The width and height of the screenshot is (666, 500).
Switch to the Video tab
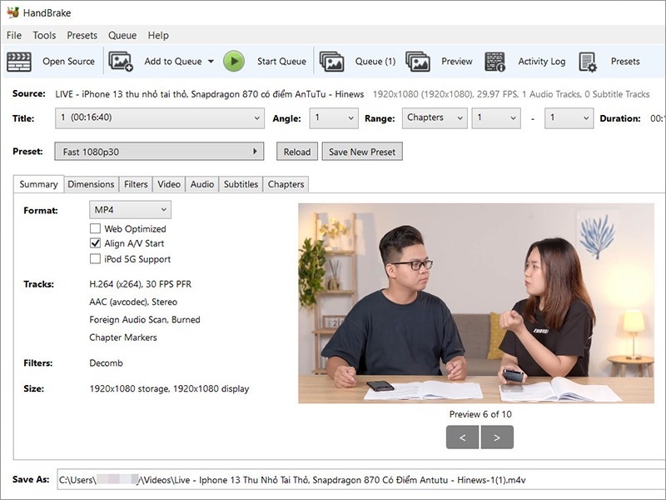[169, 184]
